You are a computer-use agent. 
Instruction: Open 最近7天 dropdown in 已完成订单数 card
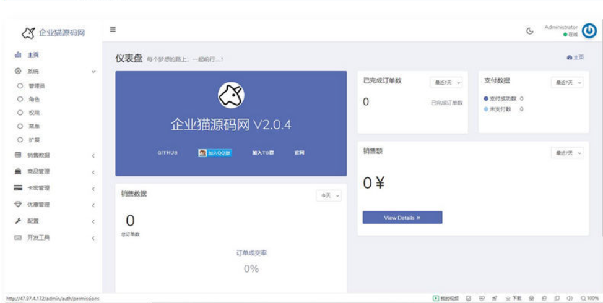(446, 83)
